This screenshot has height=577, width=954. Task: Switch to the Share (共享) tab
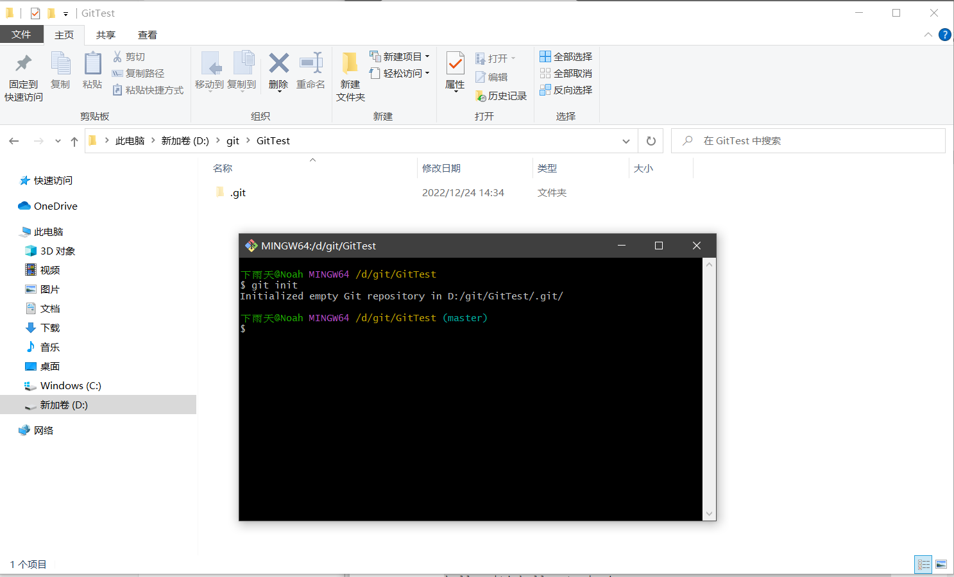[x=106, y=35]
